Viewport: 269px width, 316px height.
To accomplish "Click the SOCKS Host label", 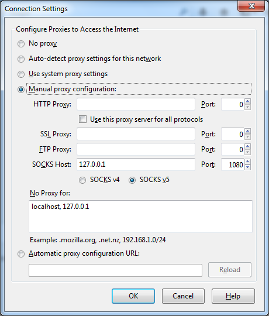I will (51, 164).
